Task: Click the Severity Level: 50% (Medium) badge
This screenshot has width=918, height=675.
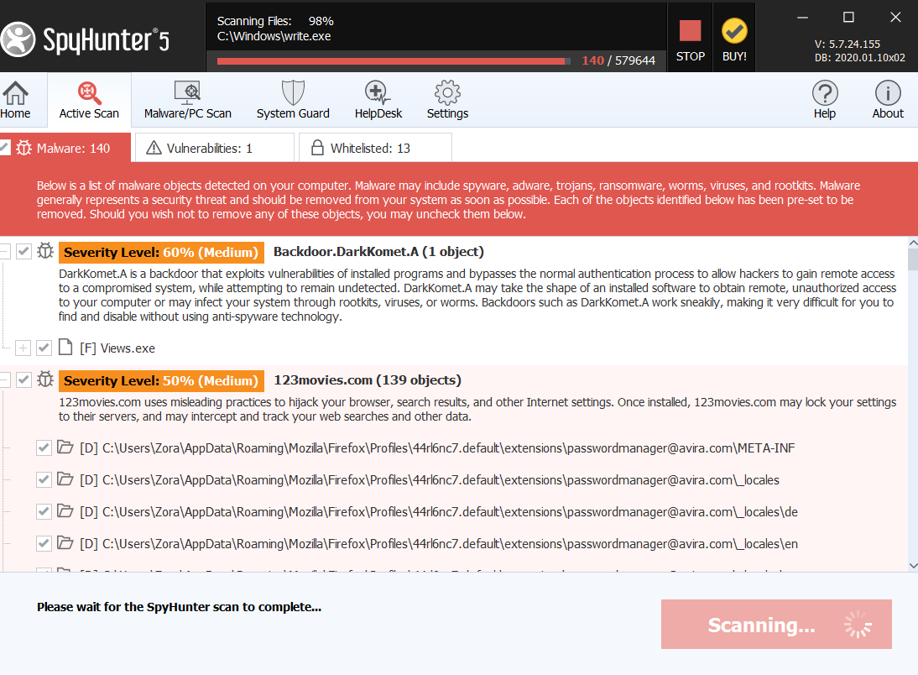Action: (161, 380)
